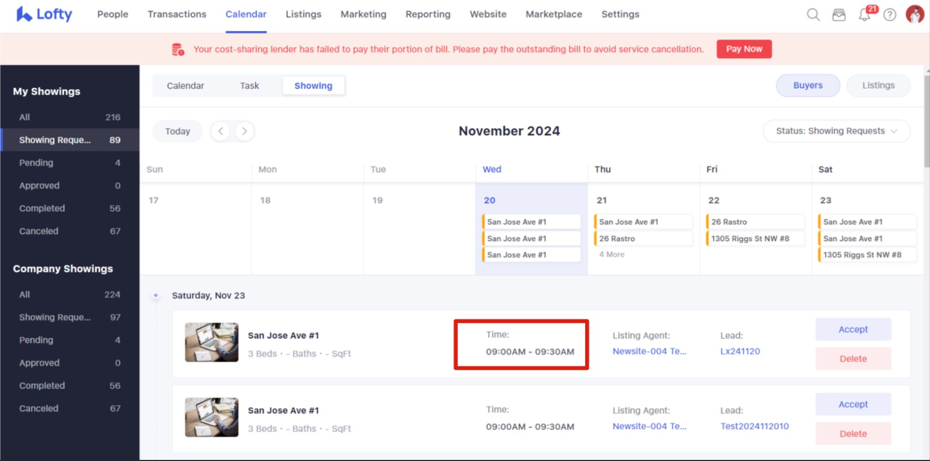Delete showing for lead Test2024112010

[853, 433]
